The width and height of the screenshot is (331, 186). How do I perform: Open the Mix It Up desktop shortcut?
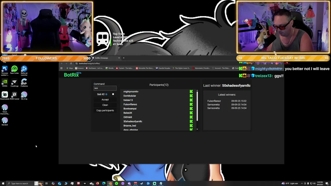24,96
